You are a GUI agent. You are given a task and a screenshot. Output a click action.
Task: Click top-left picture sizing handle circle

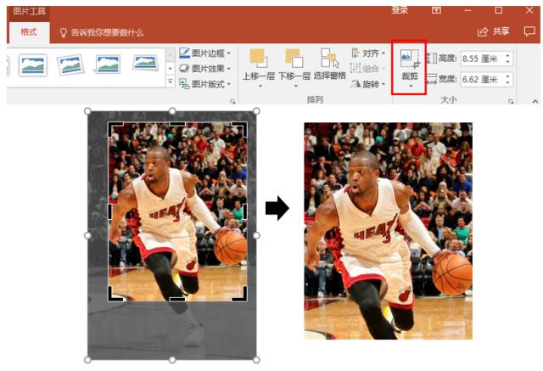click(88, 111)
